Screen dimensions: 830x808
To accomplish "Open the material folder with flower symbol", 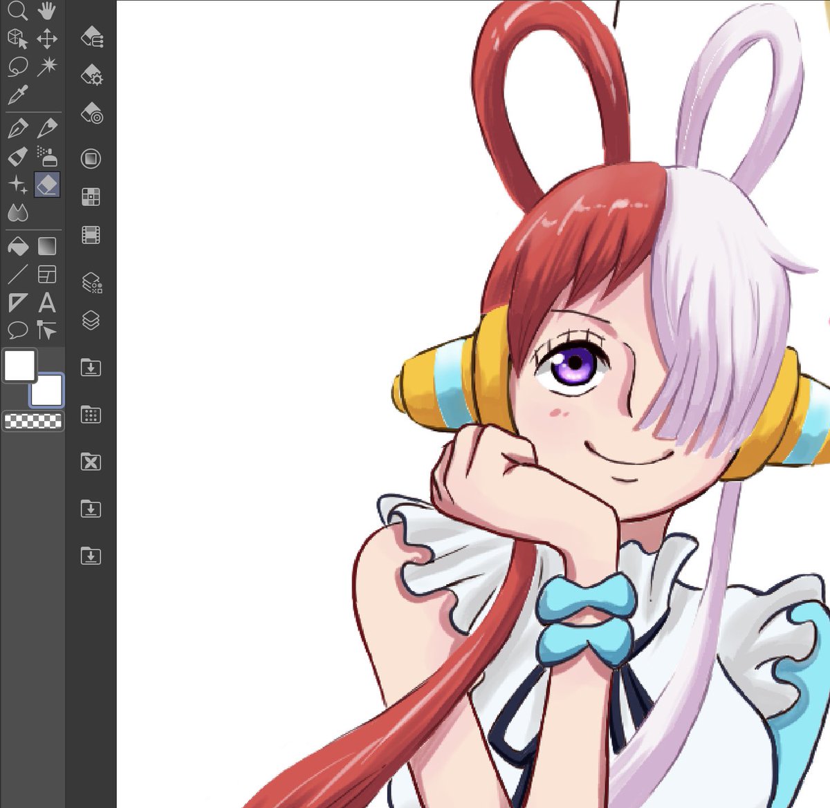I will (x=91, y=462).
